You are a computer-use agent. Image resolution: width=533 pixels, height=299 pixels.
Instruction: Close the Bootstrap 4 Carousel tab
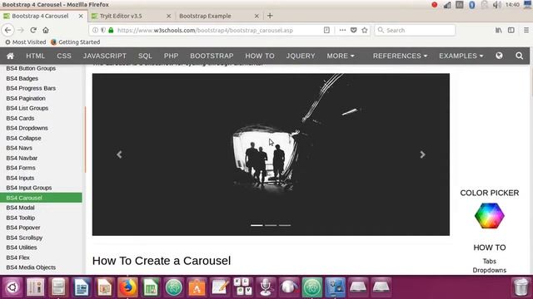point(81,16)
